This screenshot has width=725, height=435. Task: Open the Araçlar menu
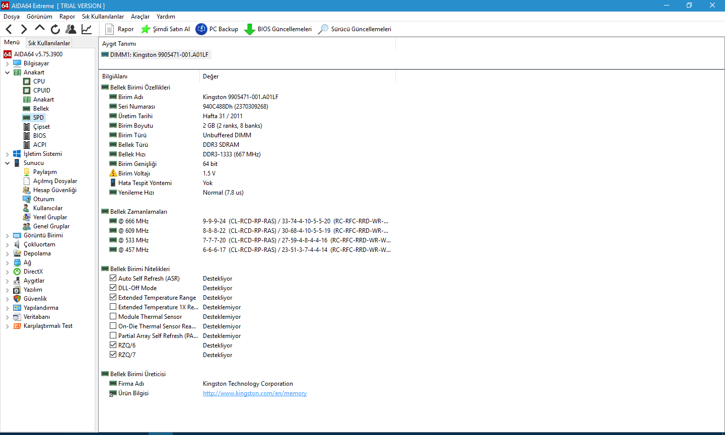(140, 17)
